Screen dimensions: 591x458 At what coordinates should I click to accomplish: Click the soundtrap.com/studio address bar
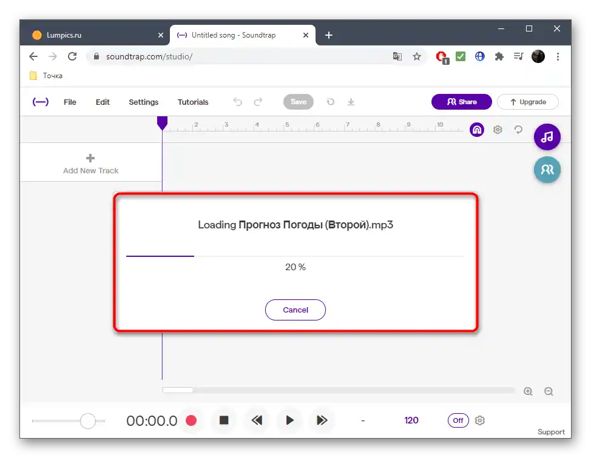(256, 56)
